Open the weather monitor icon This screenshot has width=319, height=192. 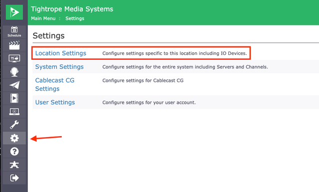coord(14,58)
